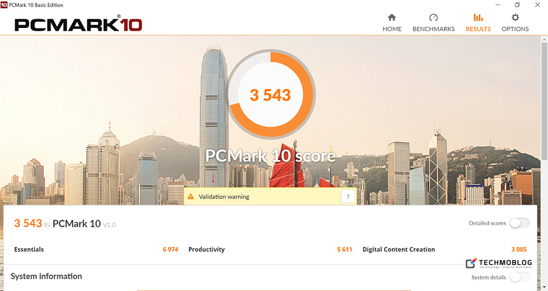Go to the Home icon
Image resolution: width=548 pixels, height=291 pixels.
click(x=392, y=18)
